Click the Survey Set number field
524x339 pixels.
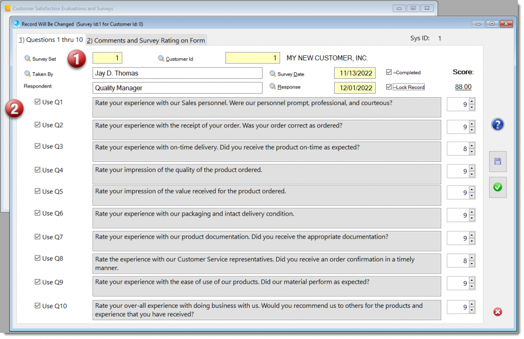coord(107,58)
